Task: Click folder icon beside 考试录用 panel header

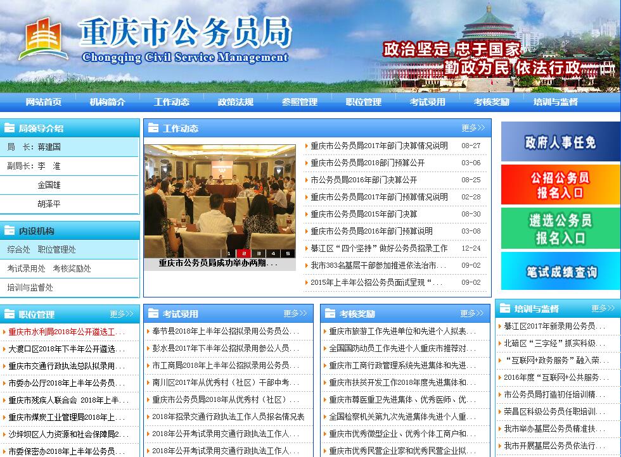Action: coord(153,313)
